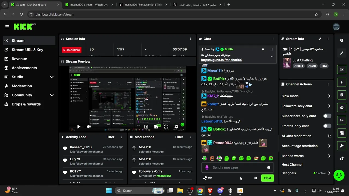Open the green support headset button
The width and height of the screenshot is (349, 196).
(x=339, y=175)
